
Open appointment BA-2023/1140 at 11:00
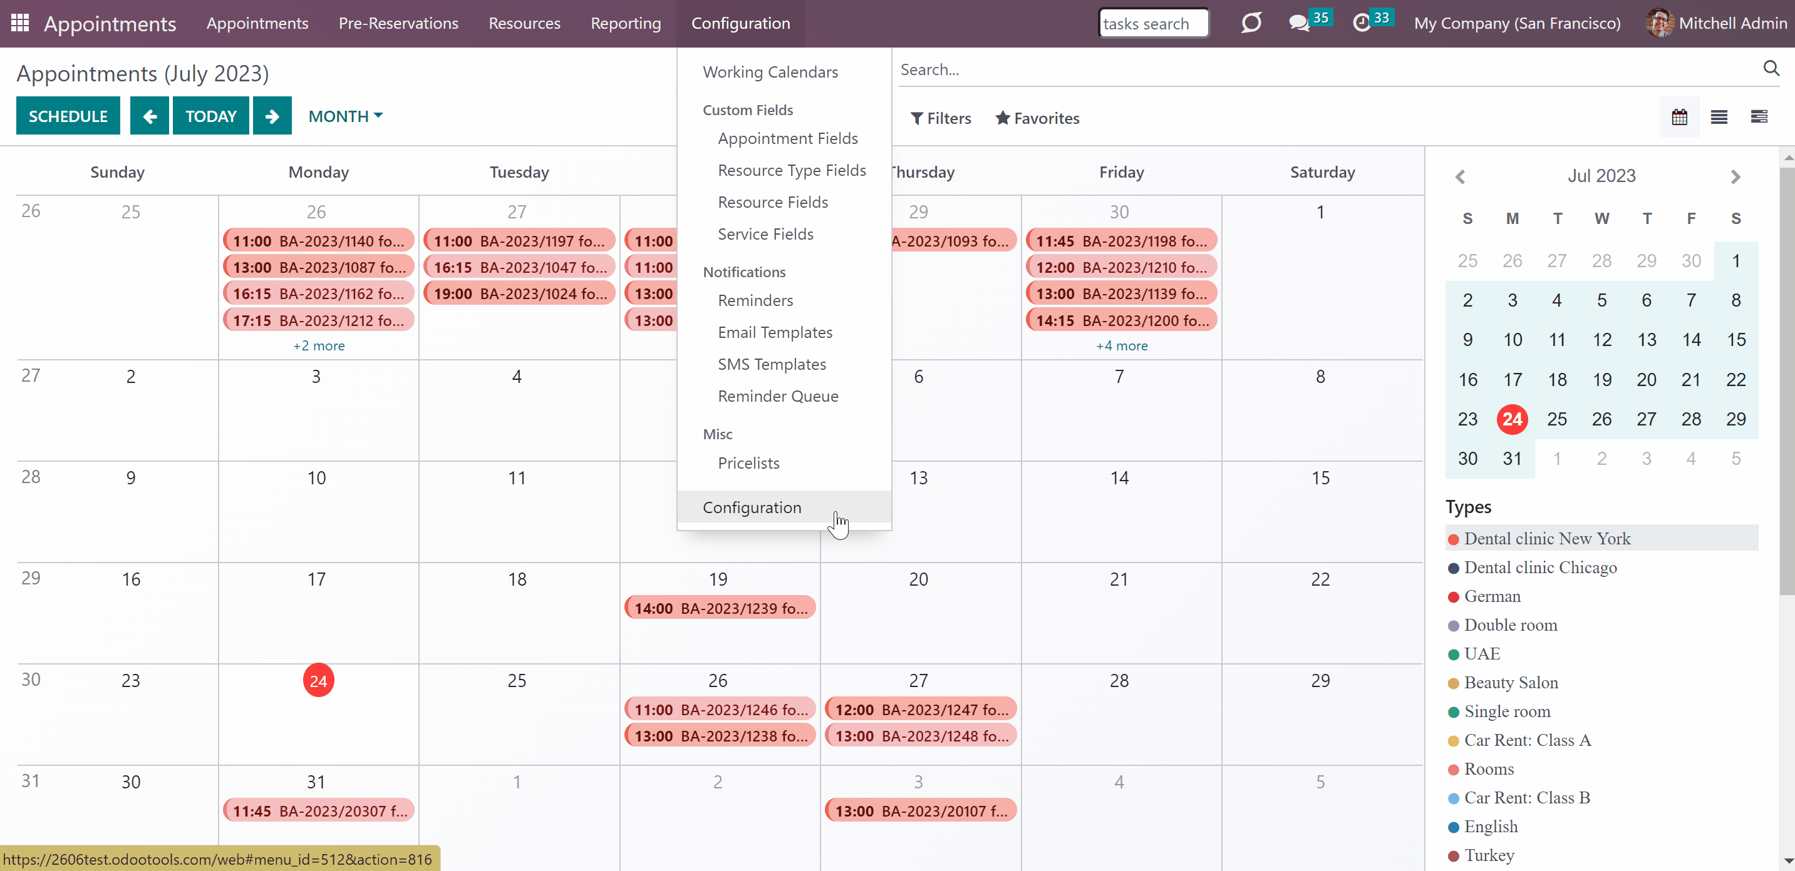(318, 241)
